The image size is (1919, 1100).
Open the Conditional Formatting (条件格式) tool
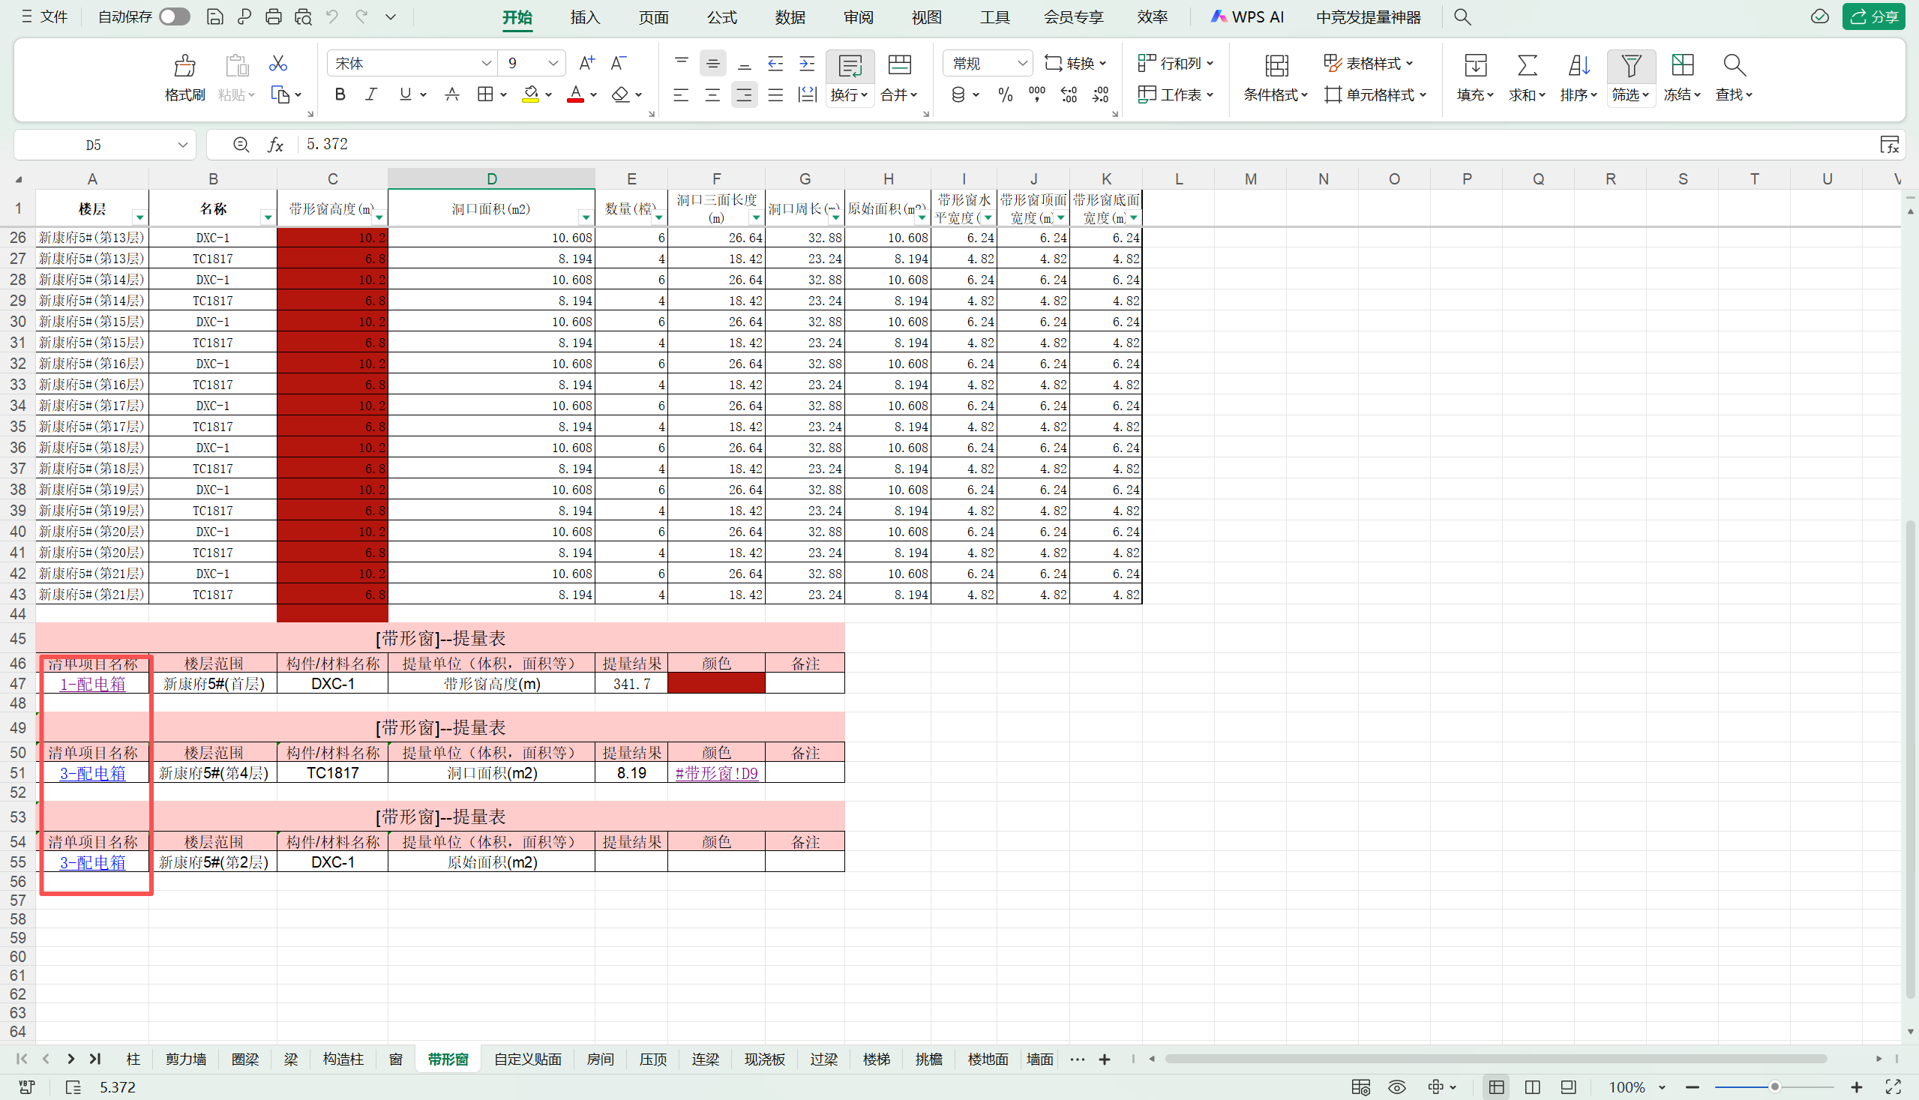1276,66
